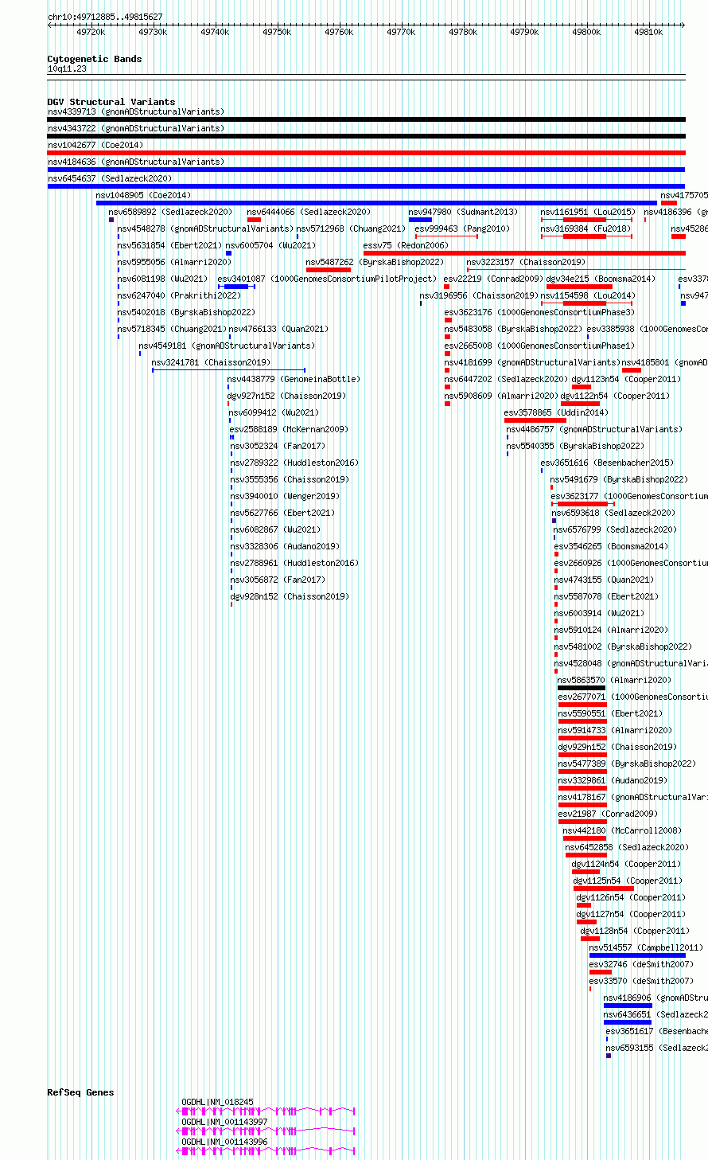The image size is (708, 1160).
Task: Click the RefSeq Genes track title
Action: [80, 1092]
